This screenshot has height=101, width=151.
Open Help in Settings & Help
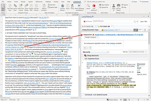tap(124, 7)
